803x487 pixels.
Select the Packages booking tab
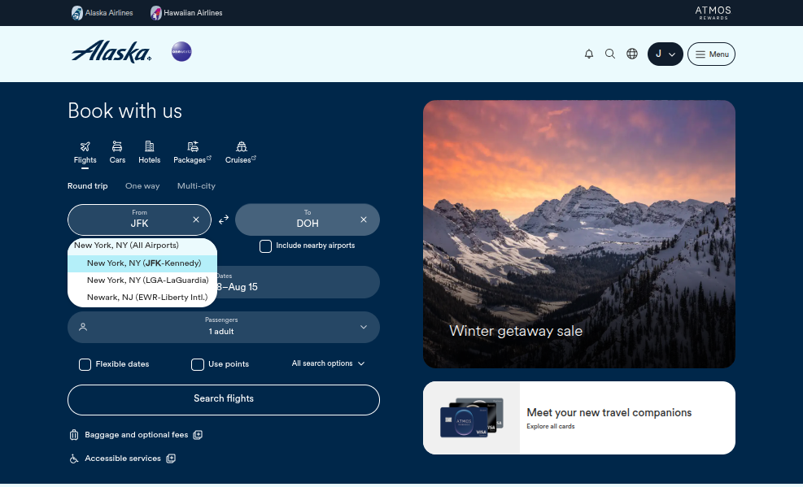click(x=193, y=153)
